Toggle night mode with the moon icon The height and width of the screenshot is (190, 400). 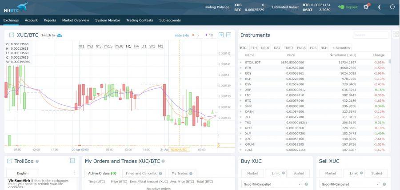[380, 7]
